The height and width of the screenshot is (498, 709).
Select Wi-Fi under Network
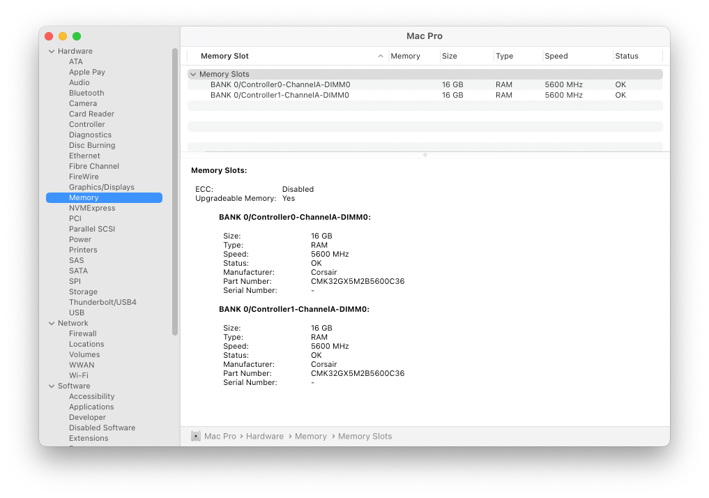(x=78, y=375)
